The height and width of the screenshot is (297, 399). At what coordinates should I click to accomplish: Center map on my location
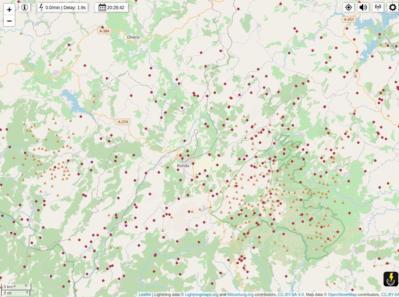pos(348,7)
